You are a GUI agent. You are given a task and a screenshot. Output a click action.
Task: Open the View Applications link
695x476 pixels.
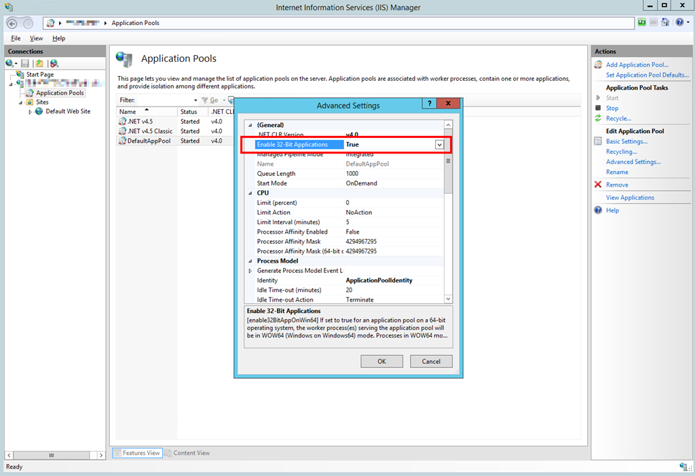630,198
